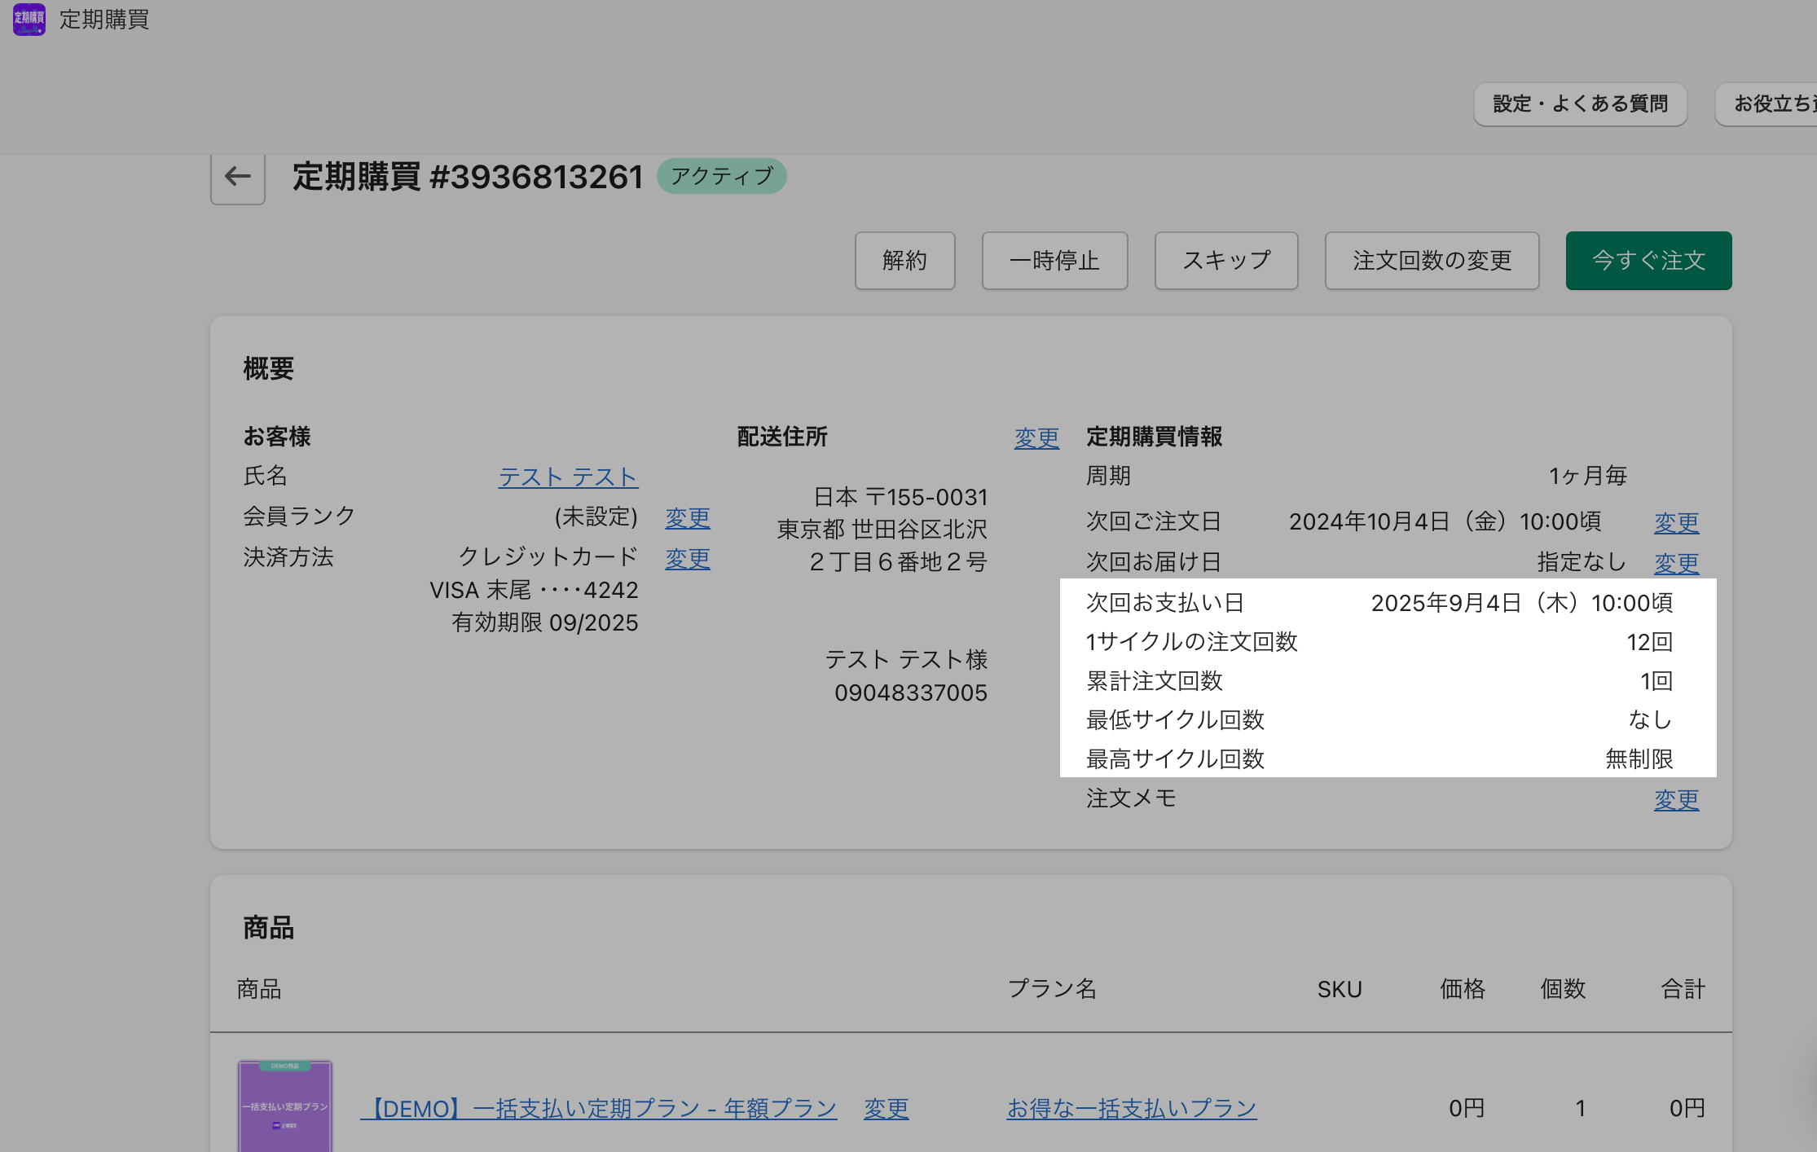The image size is (1817, 1152).
Task: Click the back arrow icon
Action: pos(237,177)
